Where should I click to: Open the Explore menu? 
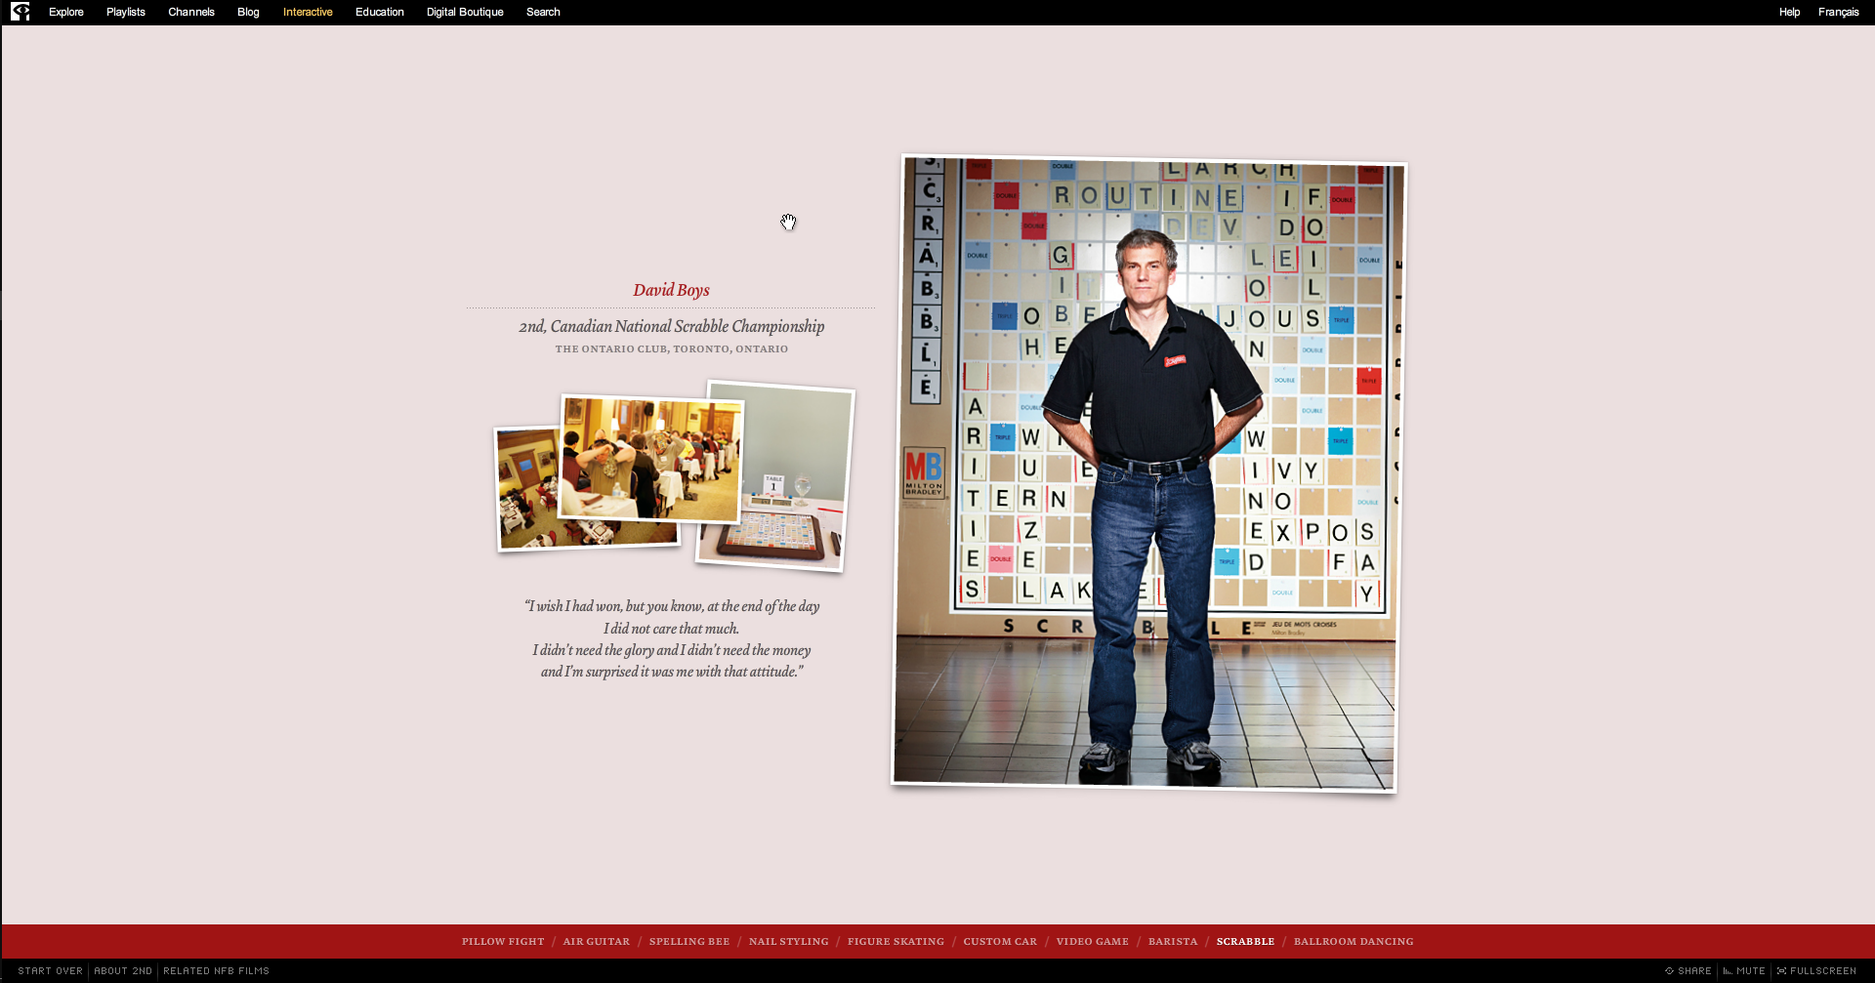pos(66,12)
